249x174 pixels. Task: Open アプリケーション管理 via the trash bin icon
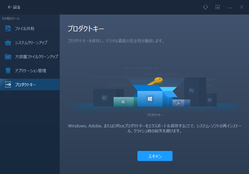8,71
